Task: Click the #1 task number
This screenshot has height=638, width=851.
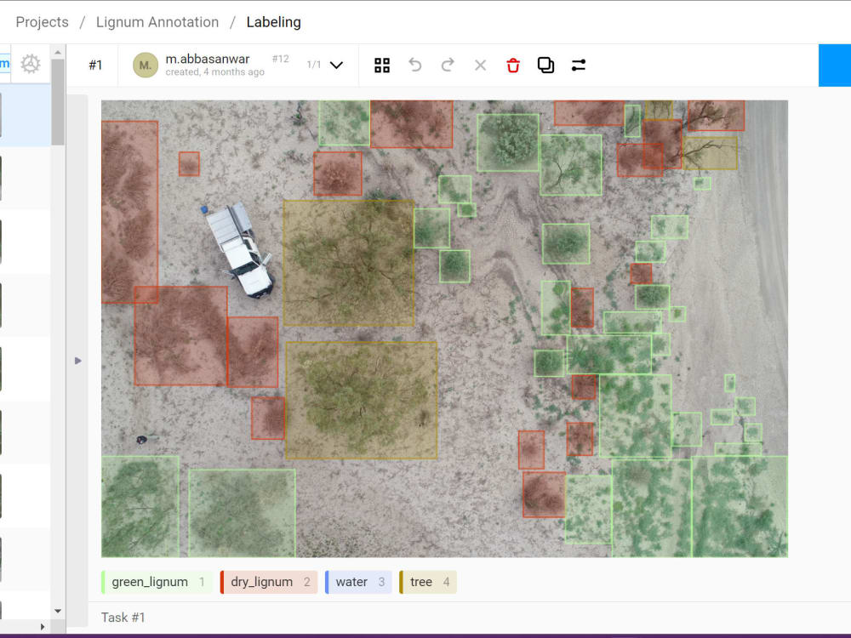Action: pyautogui.click(x=95, y=66)
